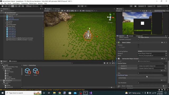Collapse Preffered Tools foldout
The height and width of the screenshot is (95, 169).
point(117,75)
